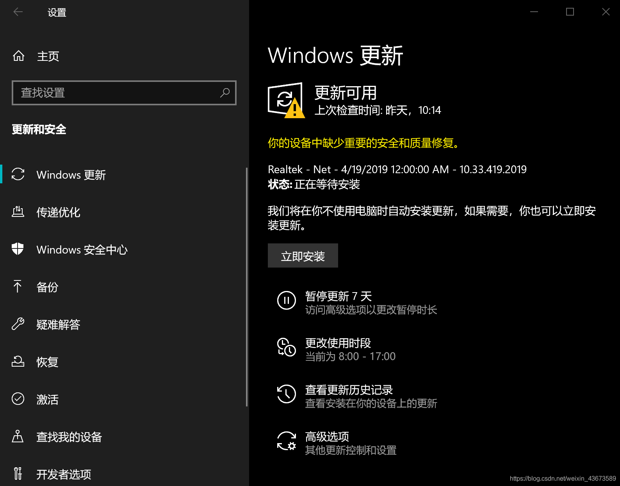Click the yellow missing security fixes warning

click(x=365, y=143)
